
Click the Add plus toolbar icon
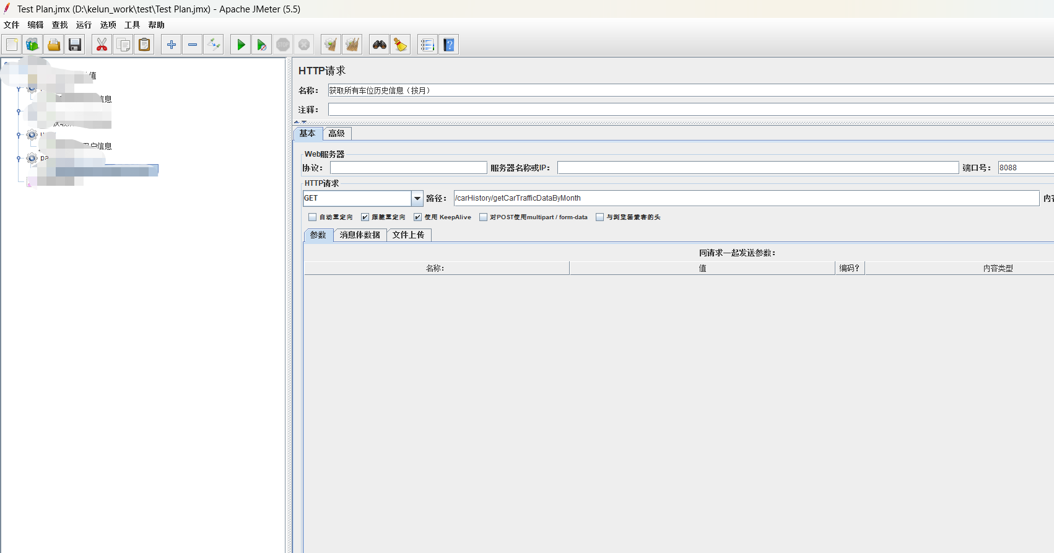coord(172,45)
